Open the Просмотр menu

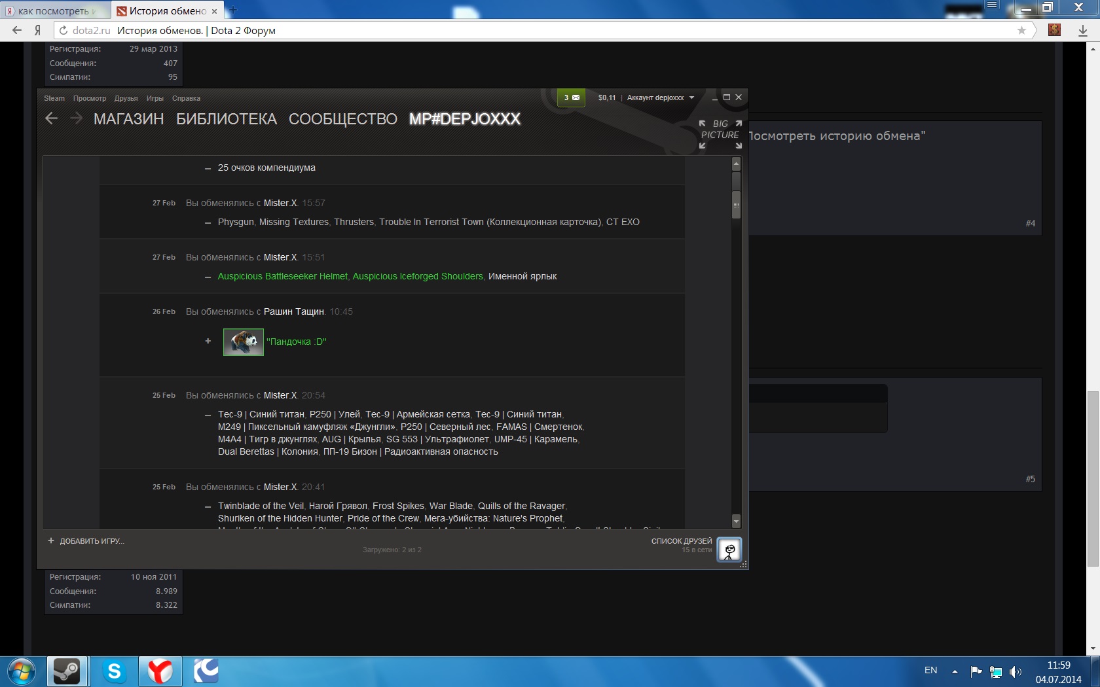[x=90, y=98]
